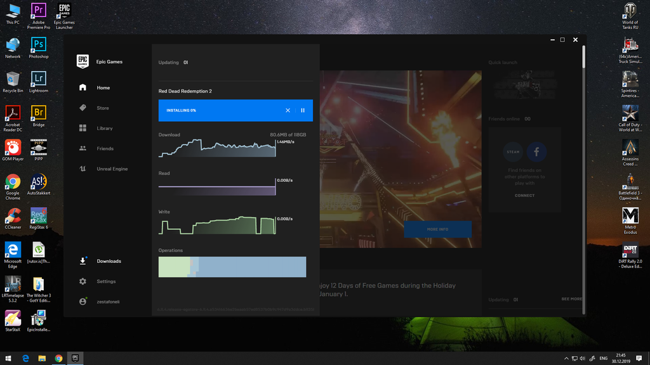
Task: Click the Downloads arrow icon
Action: point(83,260)
